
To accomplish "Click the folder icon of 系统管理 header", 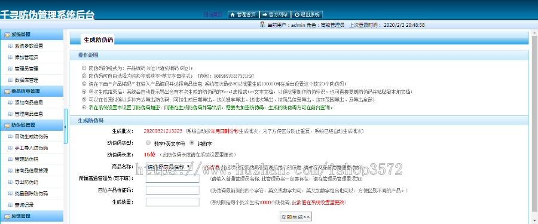I will click(7, 35).
